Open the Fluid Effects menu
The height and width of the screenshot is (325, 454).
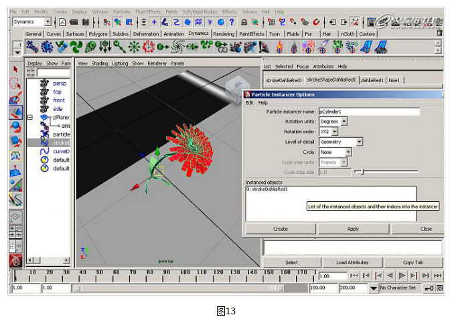click(148, 12)
